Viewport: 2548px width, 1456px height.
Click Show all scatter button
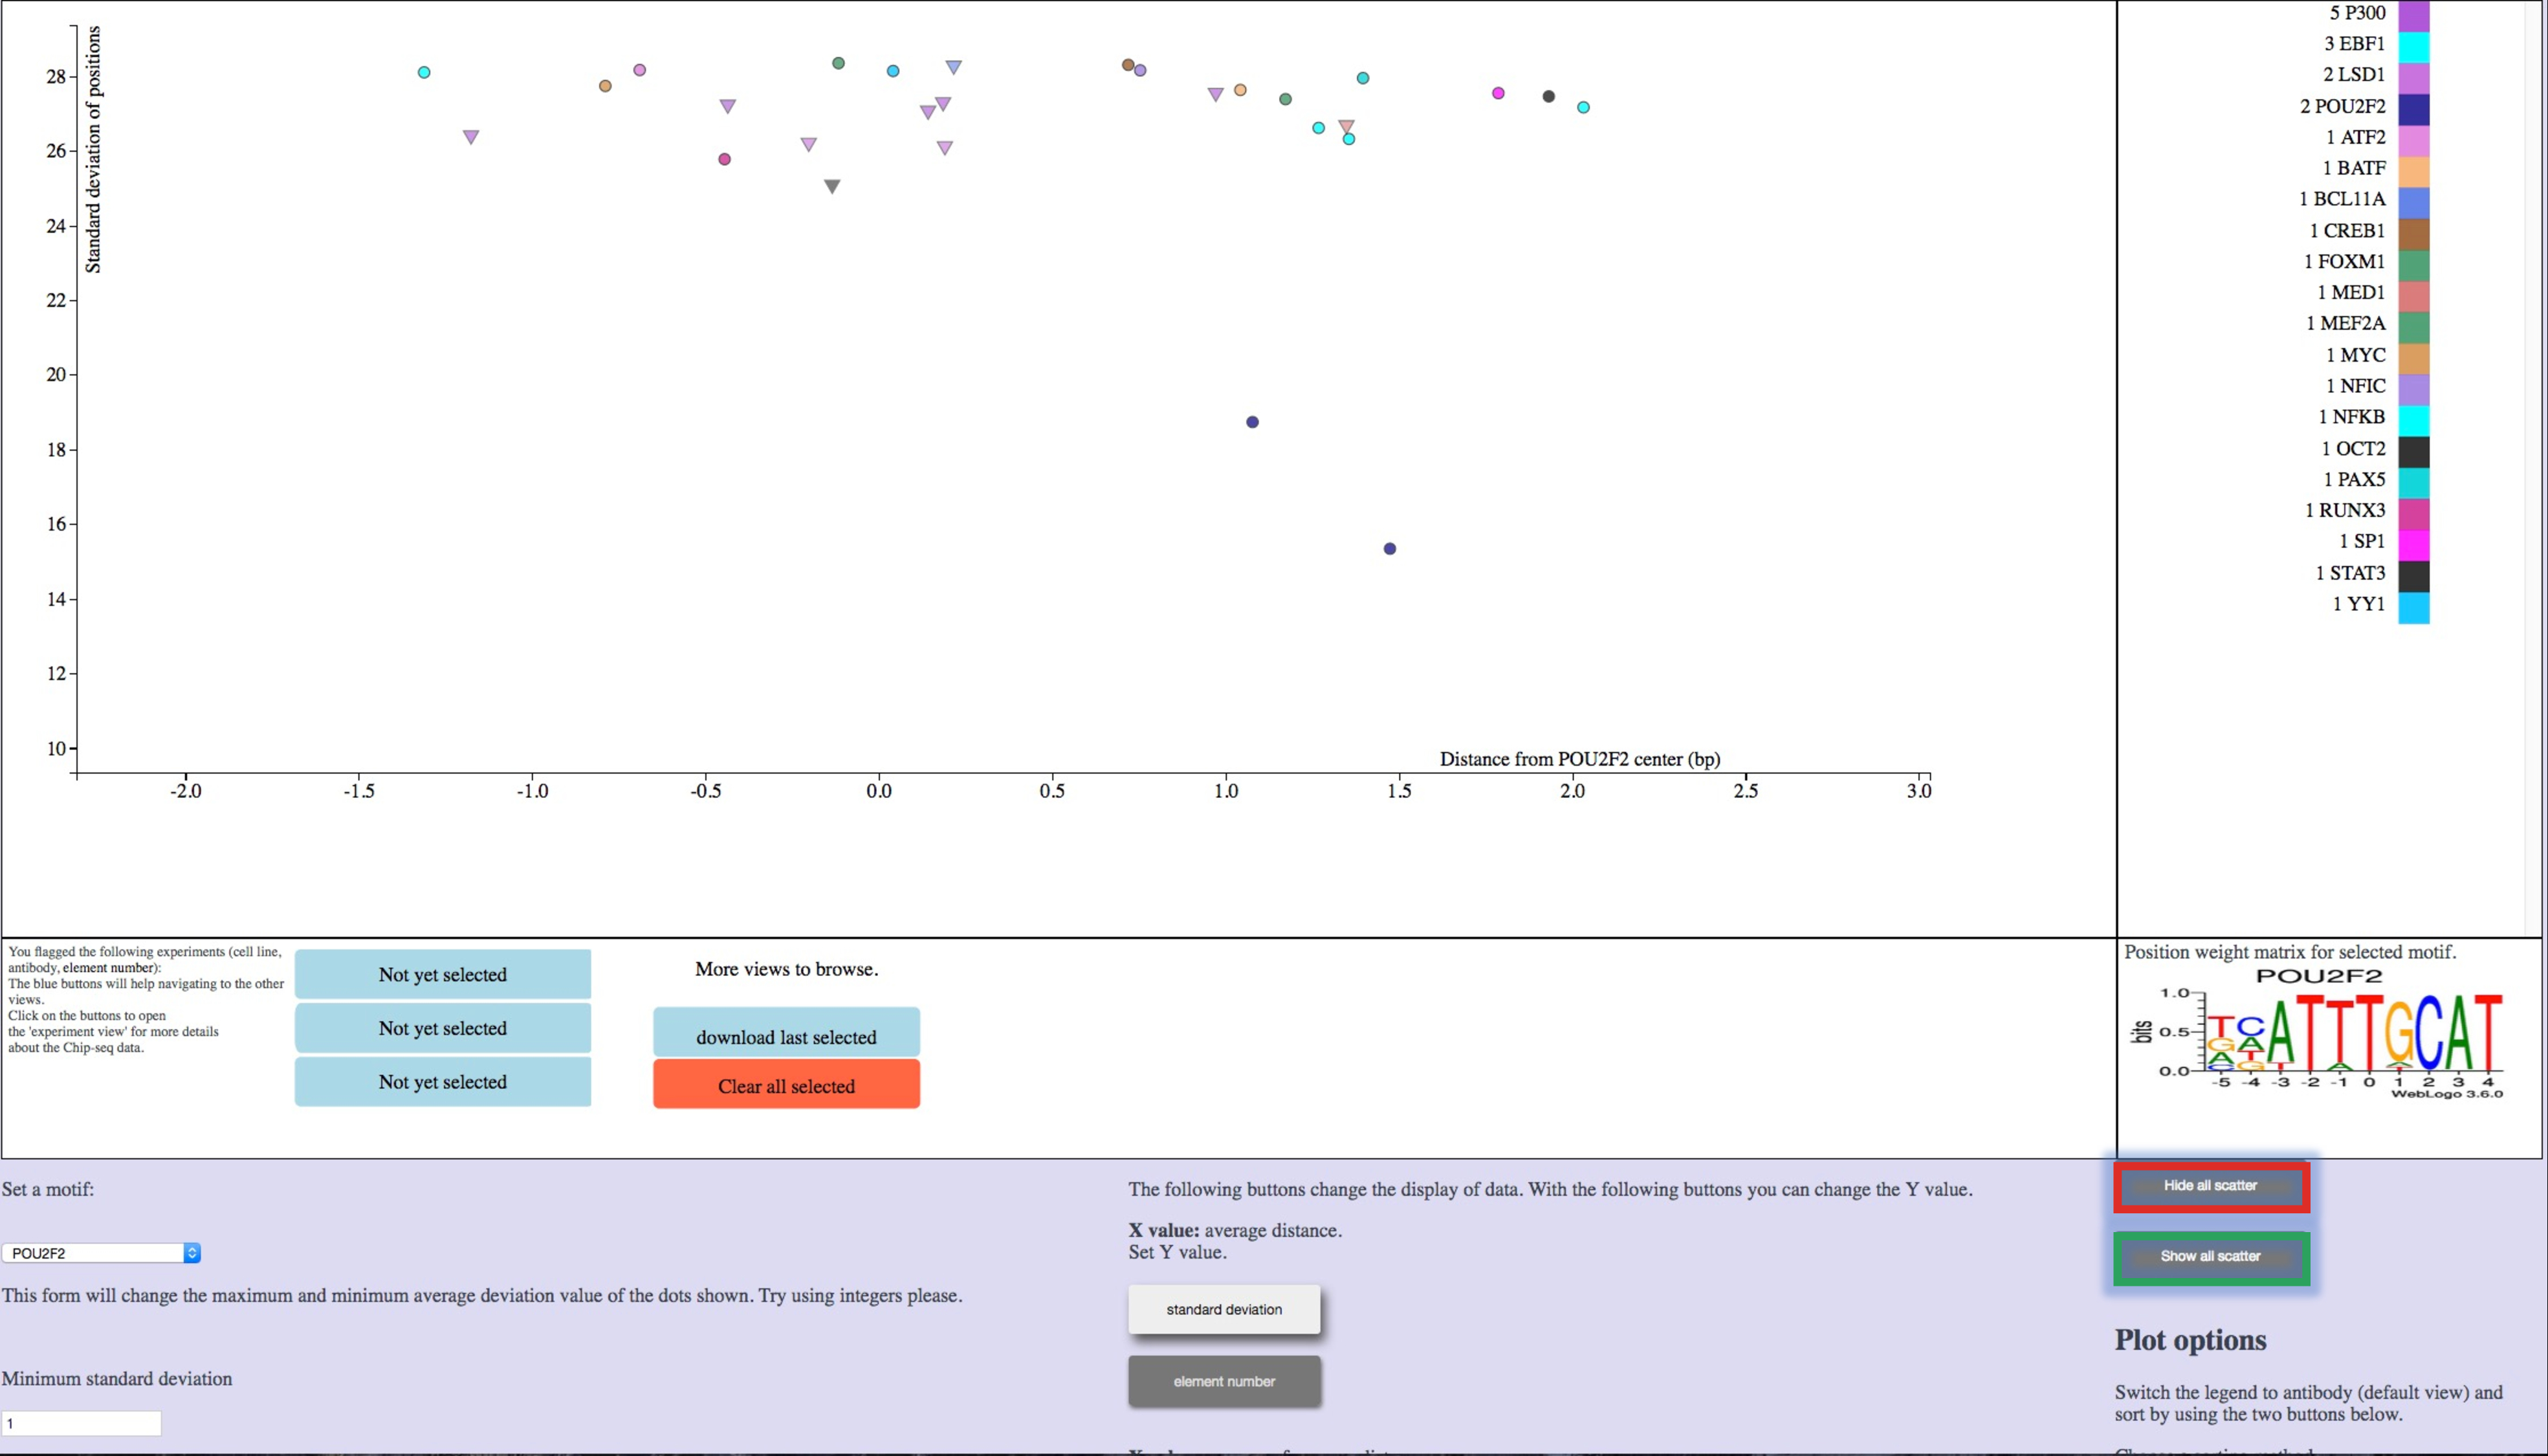pyautogui.click(x=2210, y=1257)
